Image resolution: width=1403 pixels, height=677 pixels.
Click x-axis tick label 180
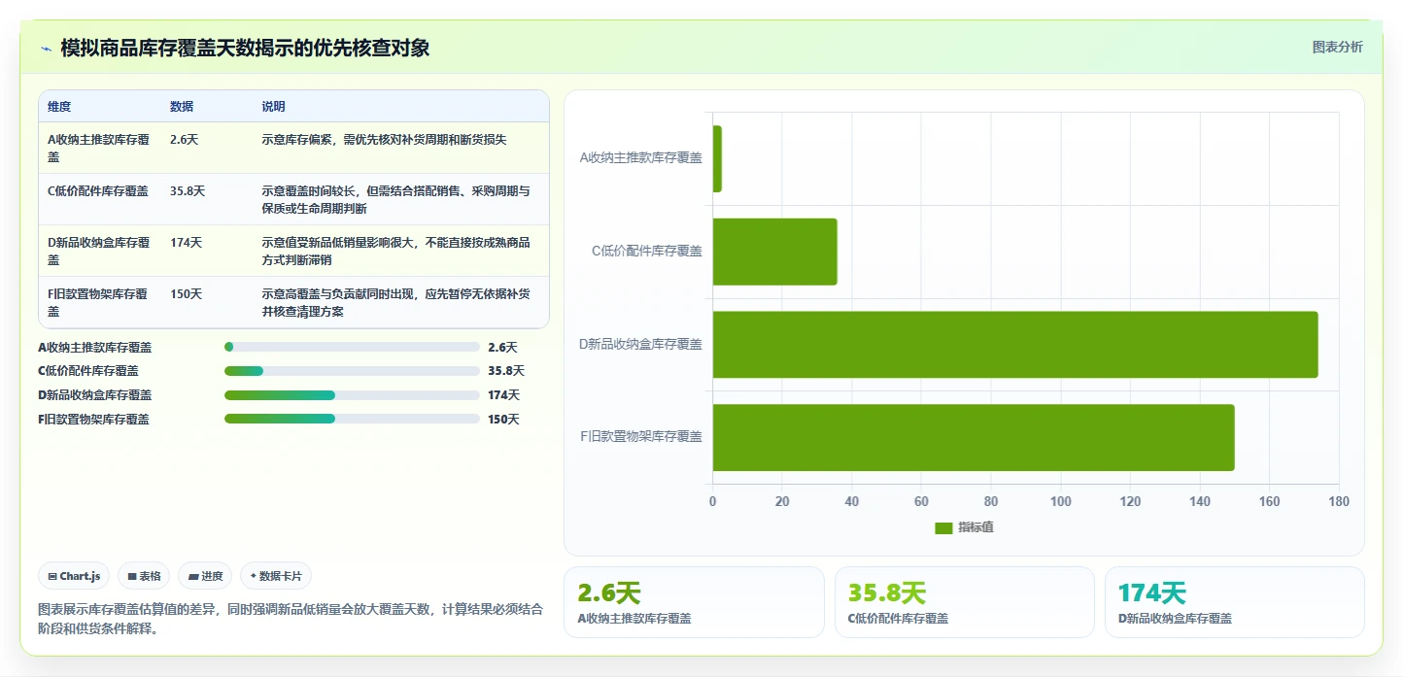click(x=1339, y=501)
